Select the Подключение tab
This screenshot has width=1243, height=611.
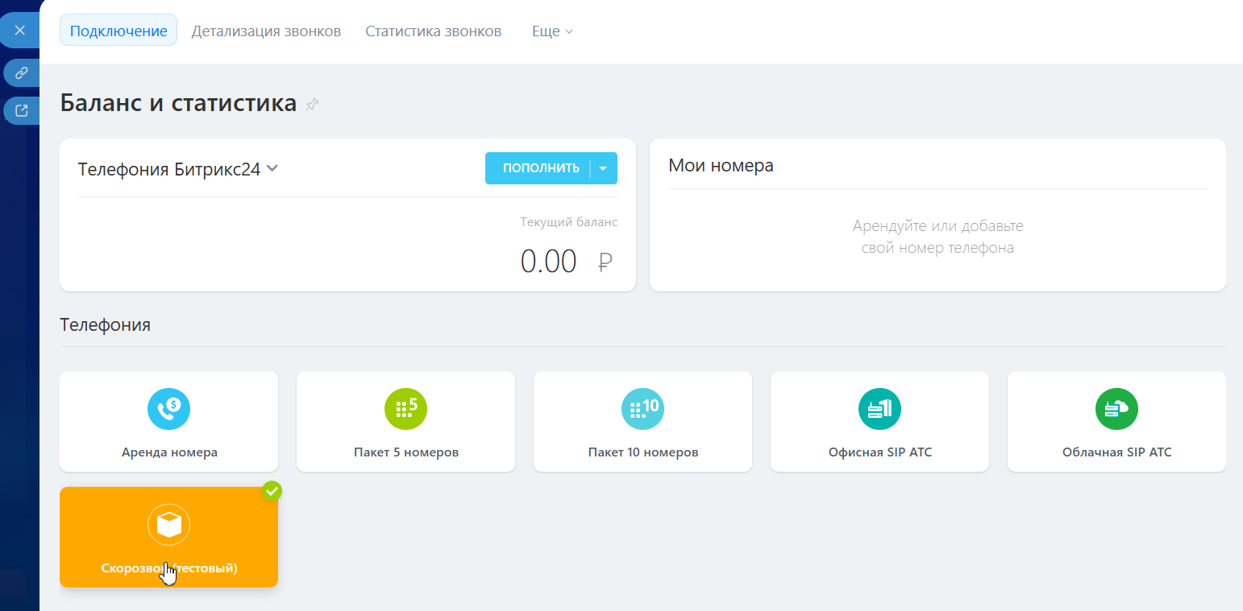118,31
